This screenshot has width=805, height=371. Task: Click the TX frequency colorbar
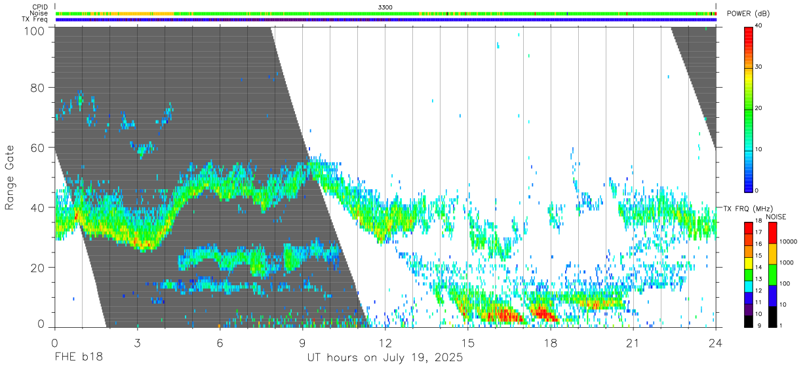coord(749,274)
